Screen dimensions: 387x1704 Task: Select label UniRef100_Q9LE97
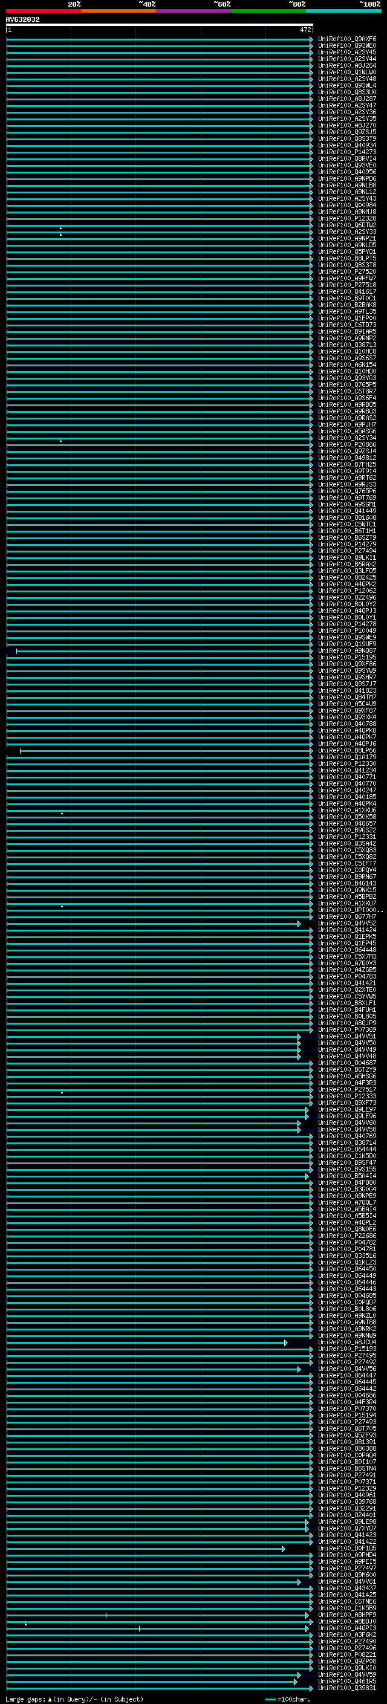point(346,1109)
